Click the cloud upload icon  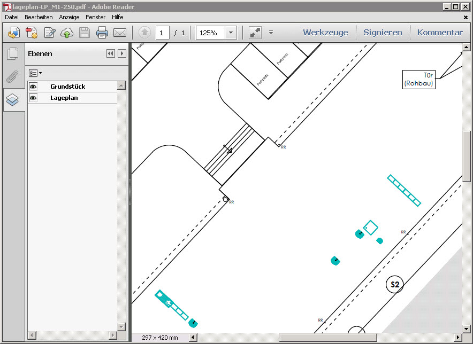pyautogui.click(x=67, y=33)
